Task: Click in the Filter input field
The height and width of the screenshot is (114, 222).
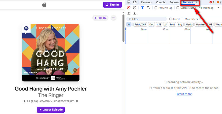Action: tap(147, 19)
